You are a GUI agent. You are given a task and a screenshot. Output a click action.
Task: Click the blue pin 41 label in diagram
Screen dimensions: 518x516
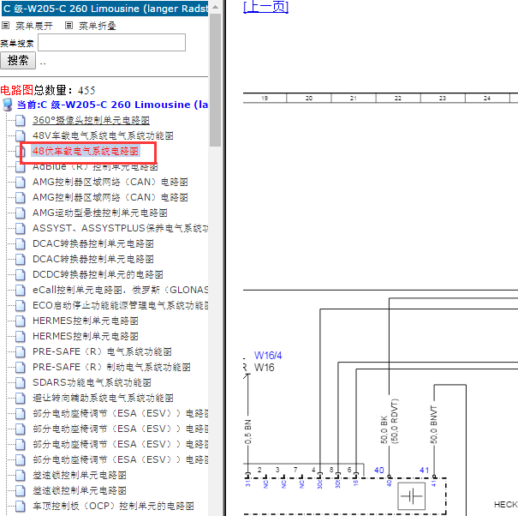click(x=424, y=470)
